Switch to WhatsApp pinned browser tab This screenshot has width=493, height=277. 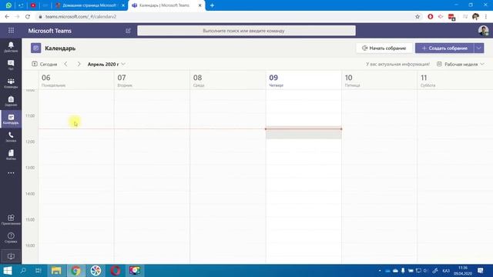pyautogui.click(x=8, y=5)
